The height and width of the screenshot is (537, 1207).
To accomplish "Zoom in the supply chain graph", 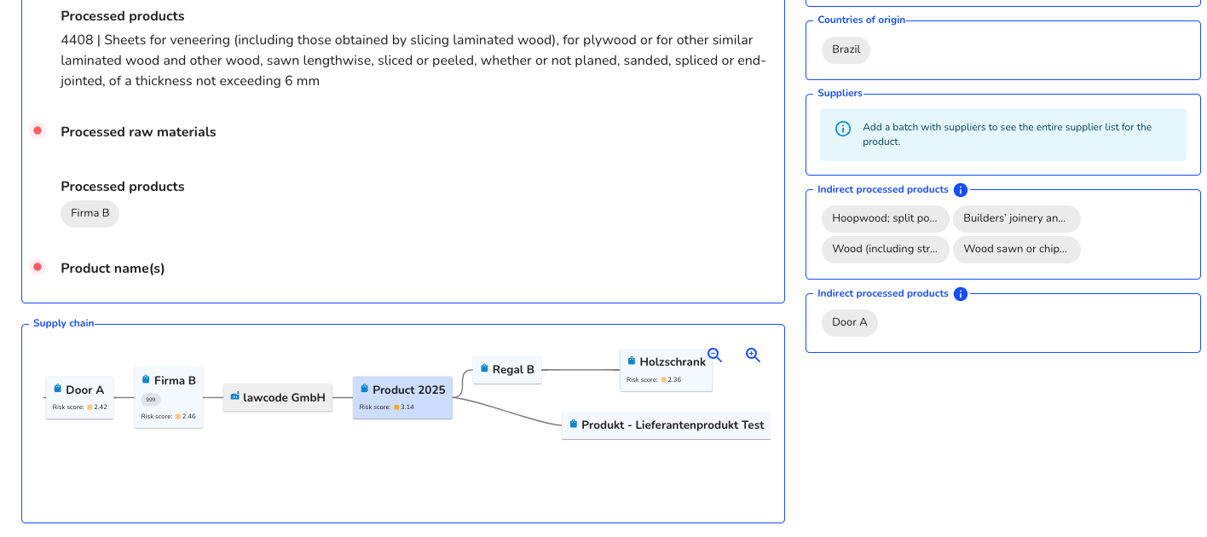I will coord(753,355).
